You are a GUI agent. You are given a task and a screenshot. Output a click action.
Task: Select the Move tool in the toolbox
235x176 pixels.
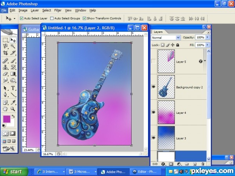[13, 40]
